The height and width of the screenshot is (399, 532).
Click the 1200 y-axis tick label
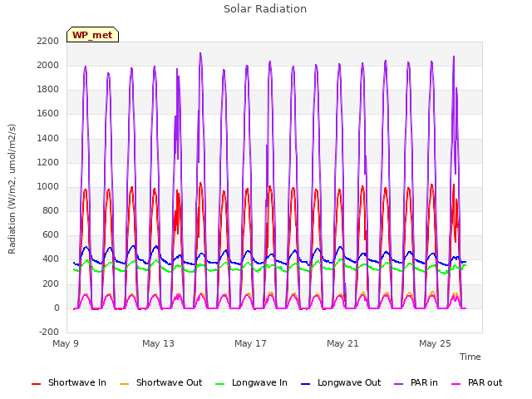click(x=48, y=163)
